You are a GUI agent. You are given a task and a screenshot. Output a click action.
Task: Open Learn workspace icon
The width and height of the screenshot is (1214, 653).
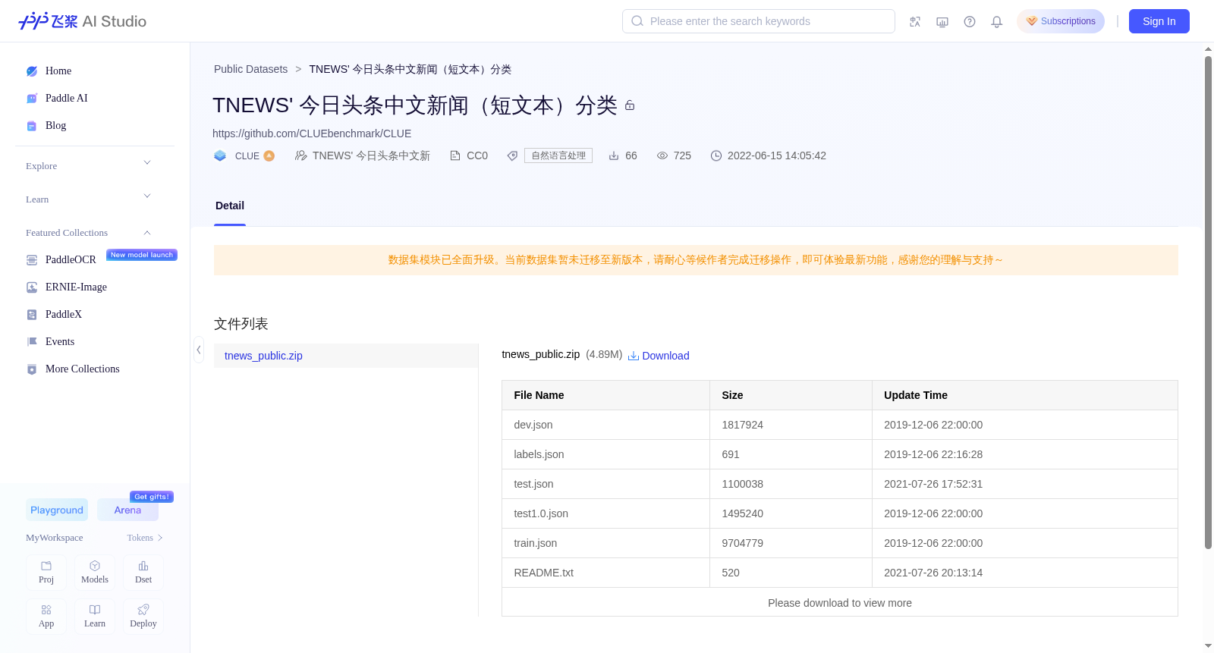click(95, 617)
